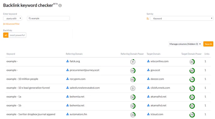Download icon beside deezer.com

148,79
